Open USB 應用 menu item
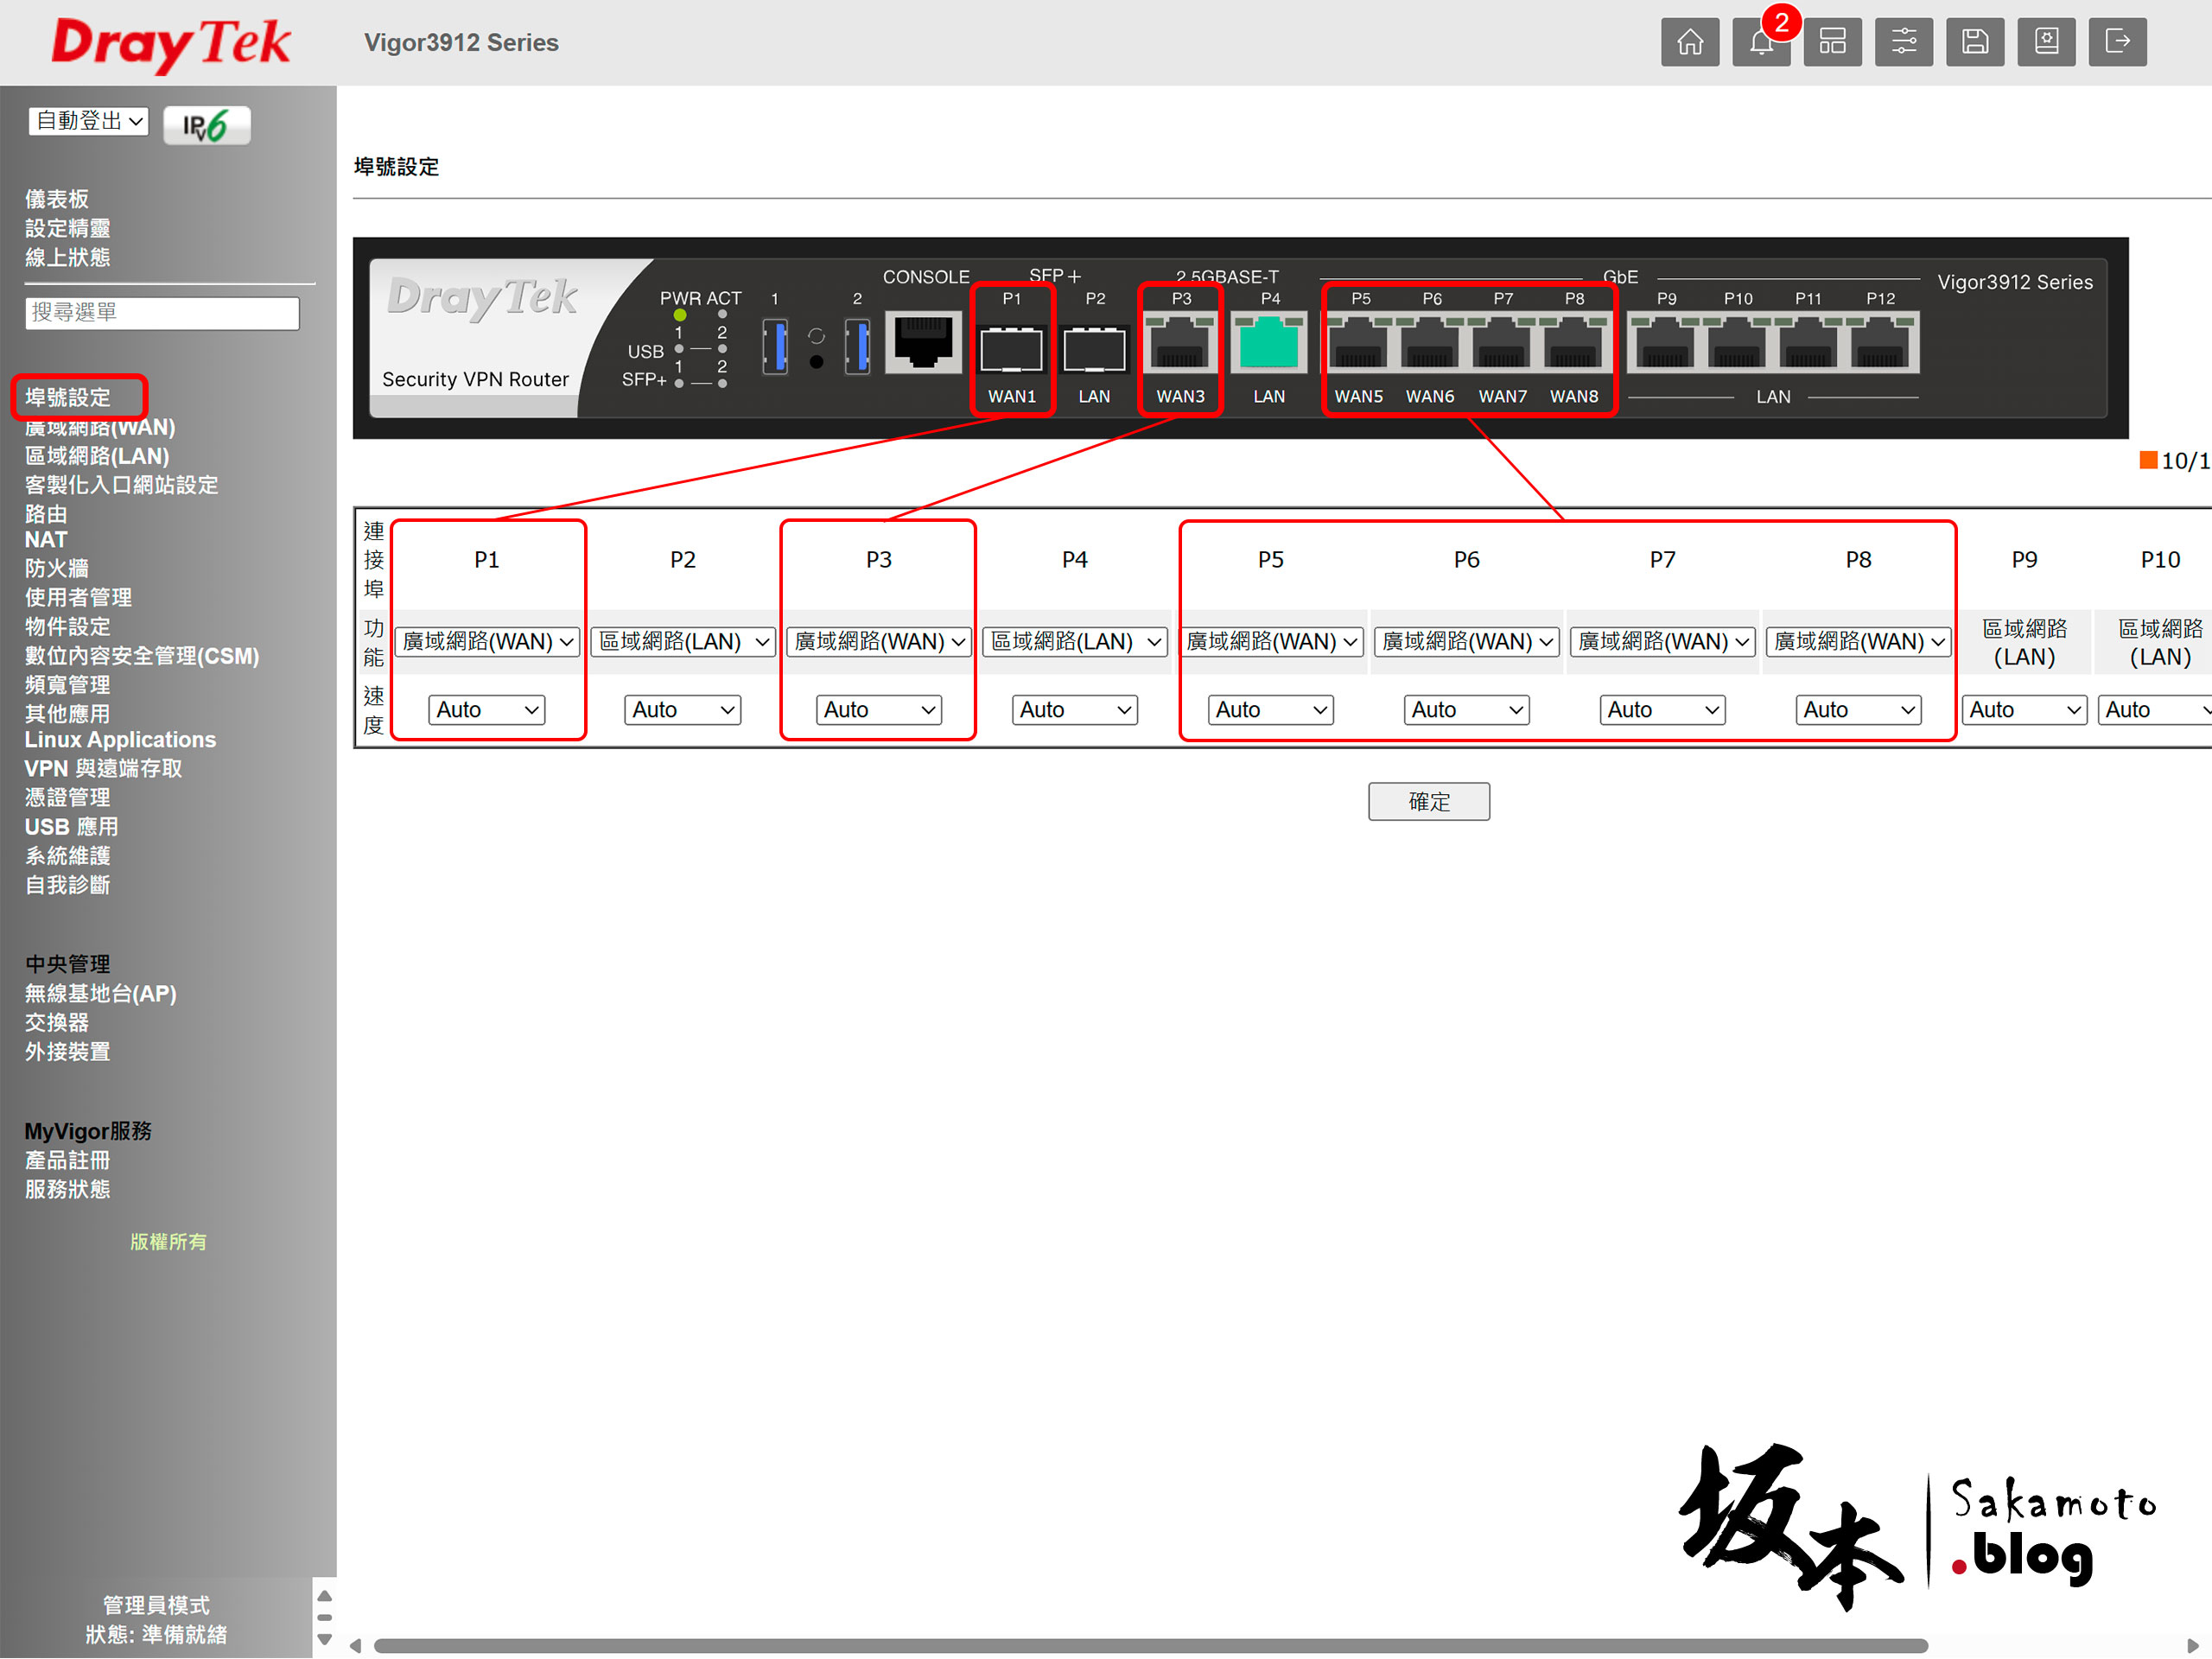 coord(72,827)
